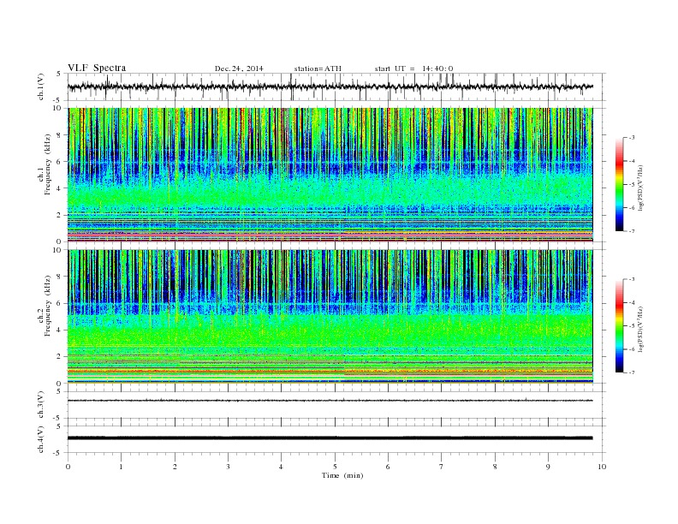Click the '5' minute tick label
The height and width of the screenshot is (524, 678).
point(335,467)
